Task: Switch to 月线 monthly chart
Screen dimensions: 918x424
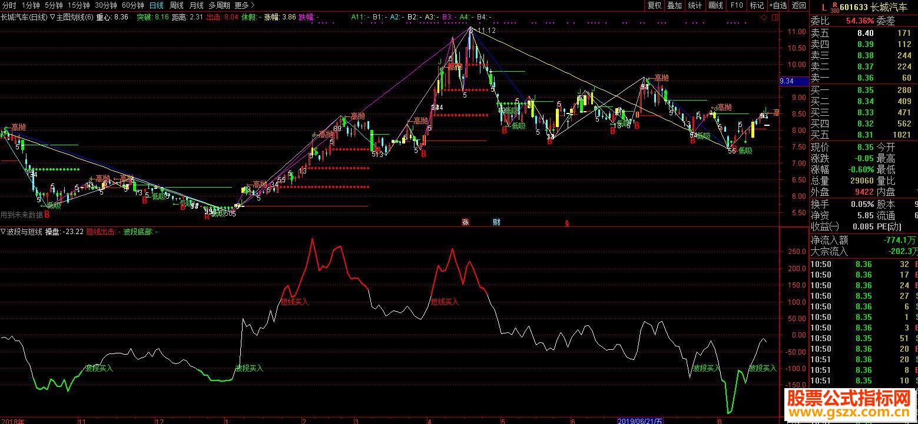Action: click(197, 5)
